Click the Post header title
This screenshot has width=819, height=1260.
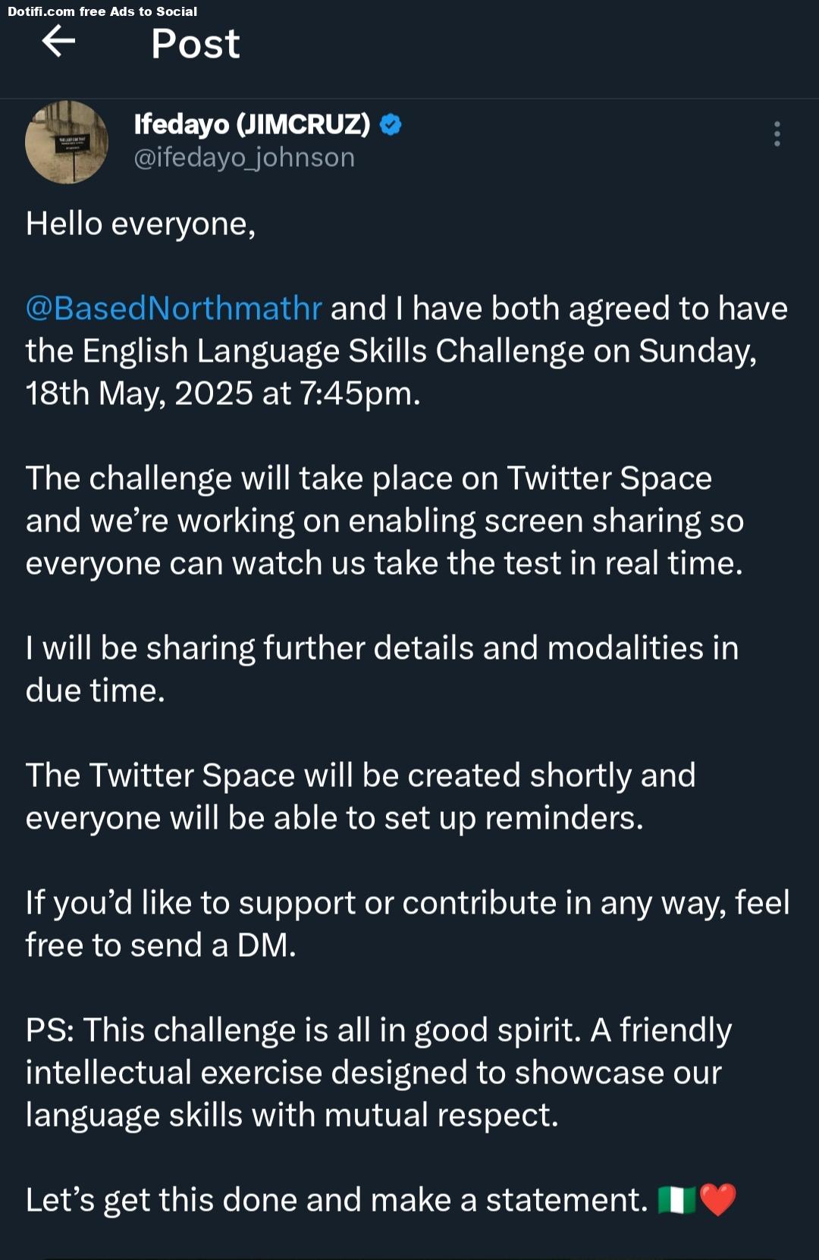coord(196,43)
